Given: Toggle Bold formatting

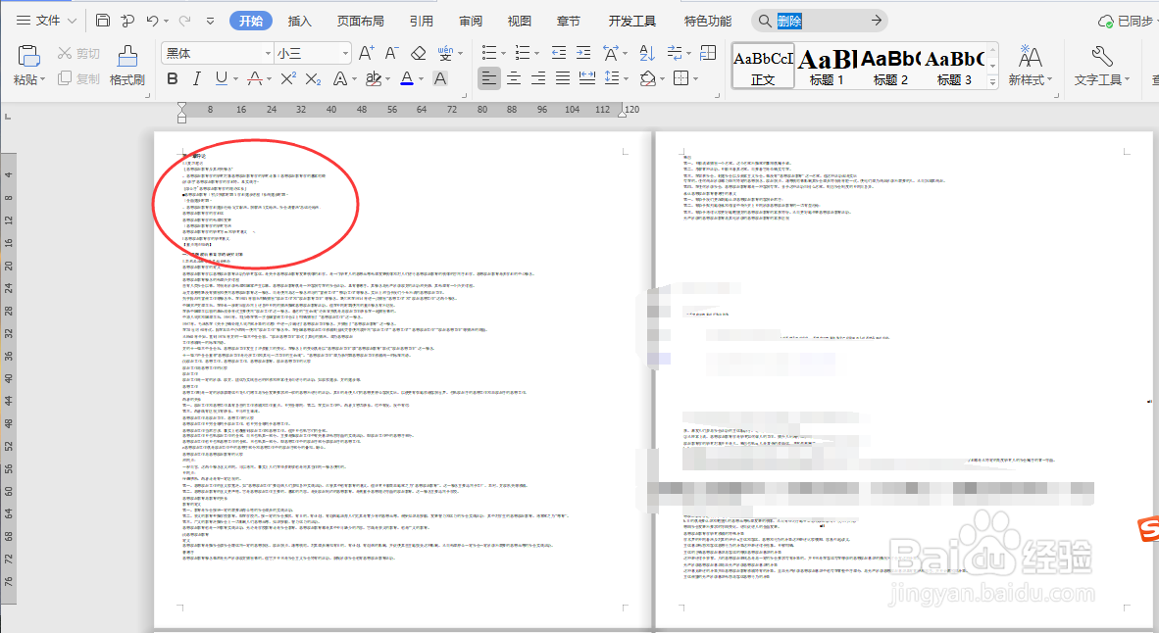Looking at the screenshot, I should (x=173, y=78).
